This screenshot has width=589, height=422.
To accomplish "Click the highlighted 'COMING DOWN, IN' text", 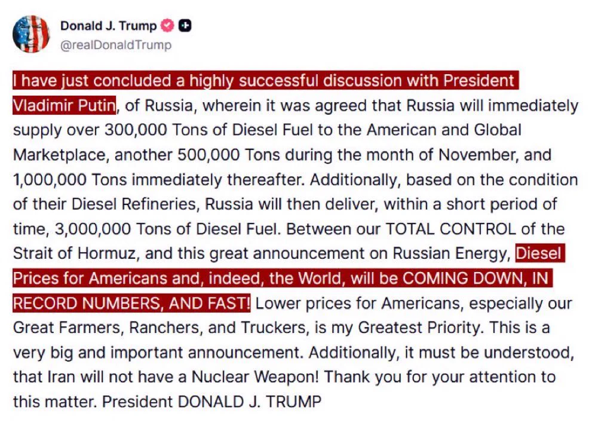I will (476, 278).
